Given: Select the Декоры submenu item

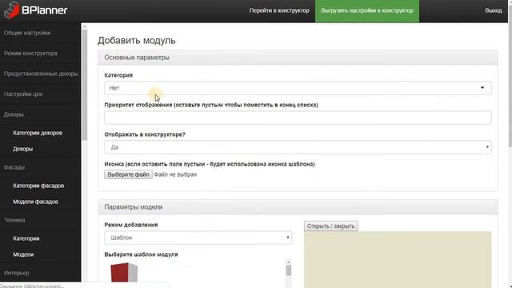Looking at the screenshot, I should 23,149.
